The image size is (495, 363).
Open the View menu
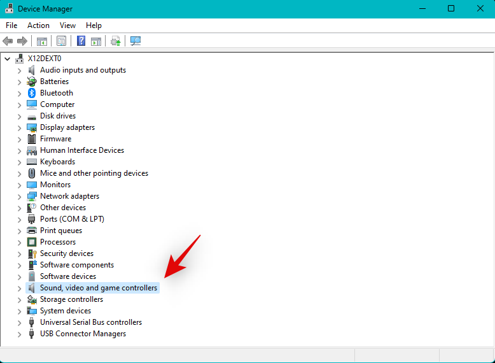[x=67, y=25]
